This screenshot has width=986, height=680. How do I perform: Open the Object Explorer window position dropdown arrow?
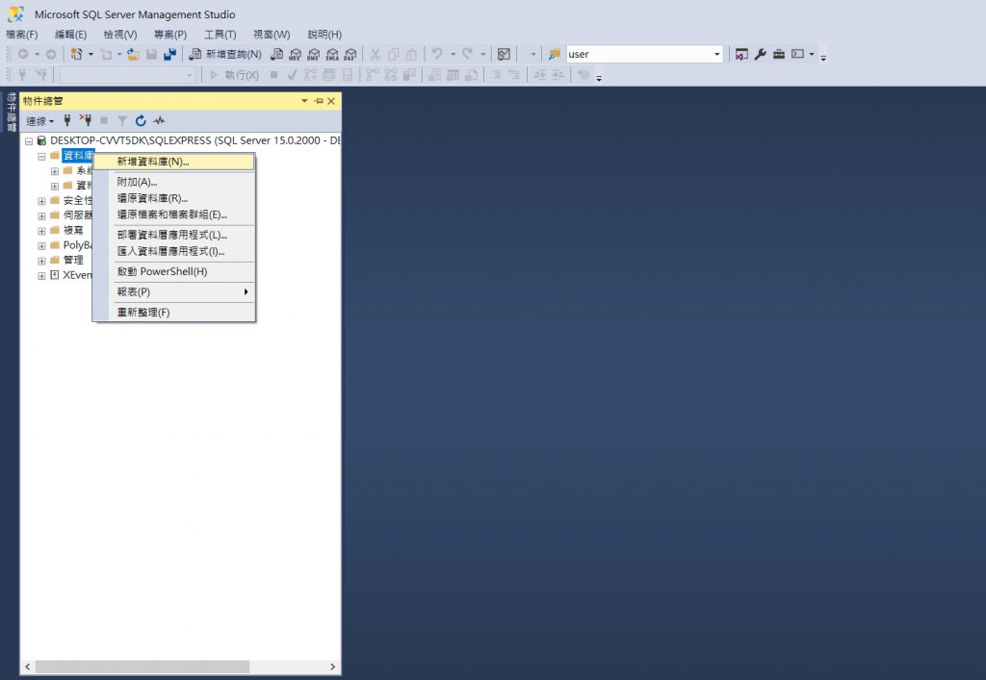click(x=305, y=101)
